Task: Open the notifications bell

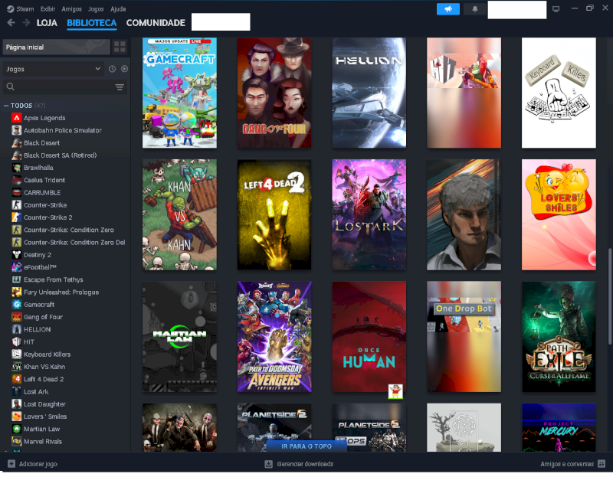Action: tap(474, 9)
